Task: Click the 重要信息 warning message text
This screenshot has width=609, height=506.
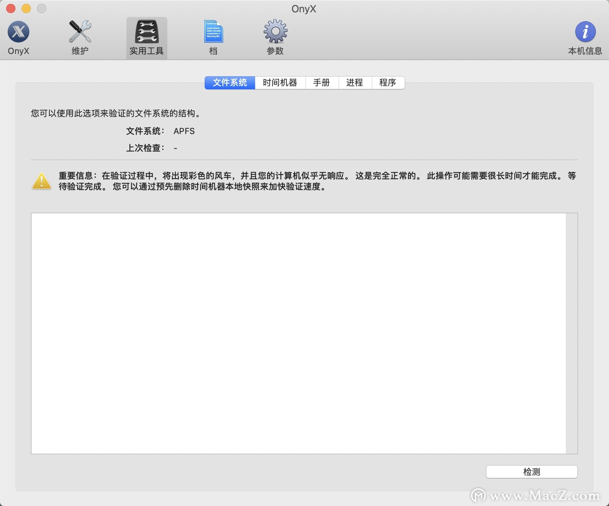Action: click(x=317, y=181)
